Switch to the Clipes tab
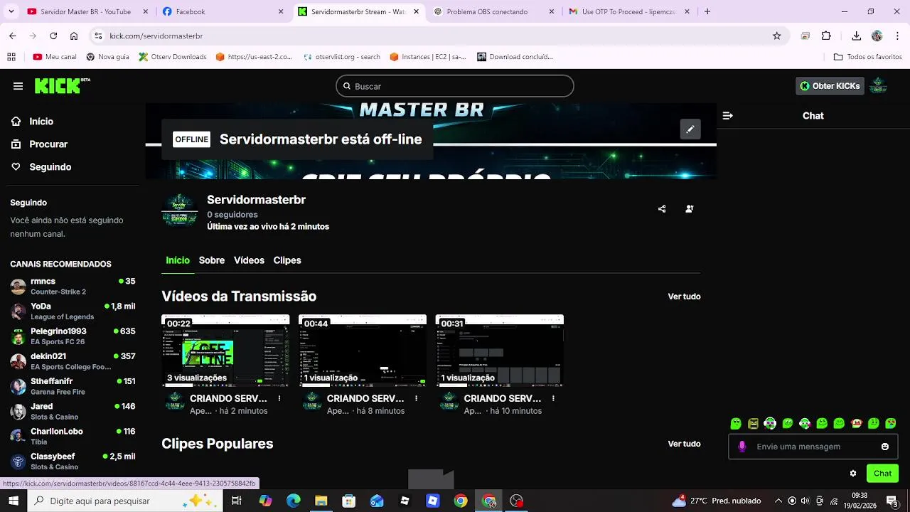910x512 pixels. click(287, 260)
